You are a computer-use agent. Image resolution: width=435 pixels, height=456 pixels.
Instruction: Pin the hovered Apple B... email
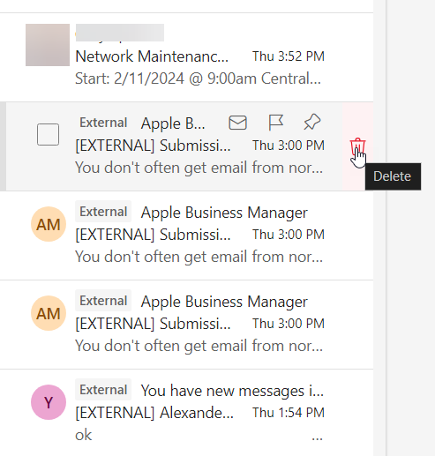312,122
